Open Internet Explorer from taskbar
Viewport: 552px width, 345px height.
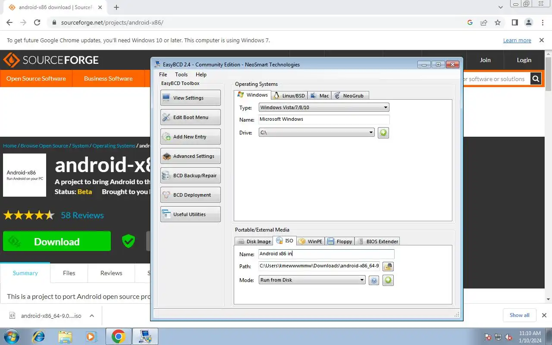pyautogui.click(x=39, y=336)
